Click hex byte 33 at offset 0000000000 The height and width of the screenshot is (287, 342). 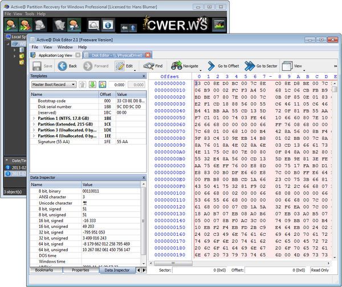coord(198,84)
